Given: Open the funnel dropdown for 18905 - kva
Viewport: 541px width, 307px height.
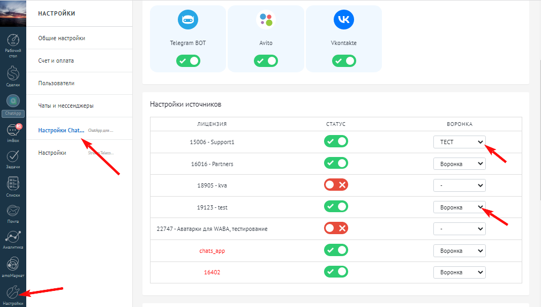Looking at the screenshot, I should tap(459, 185).
